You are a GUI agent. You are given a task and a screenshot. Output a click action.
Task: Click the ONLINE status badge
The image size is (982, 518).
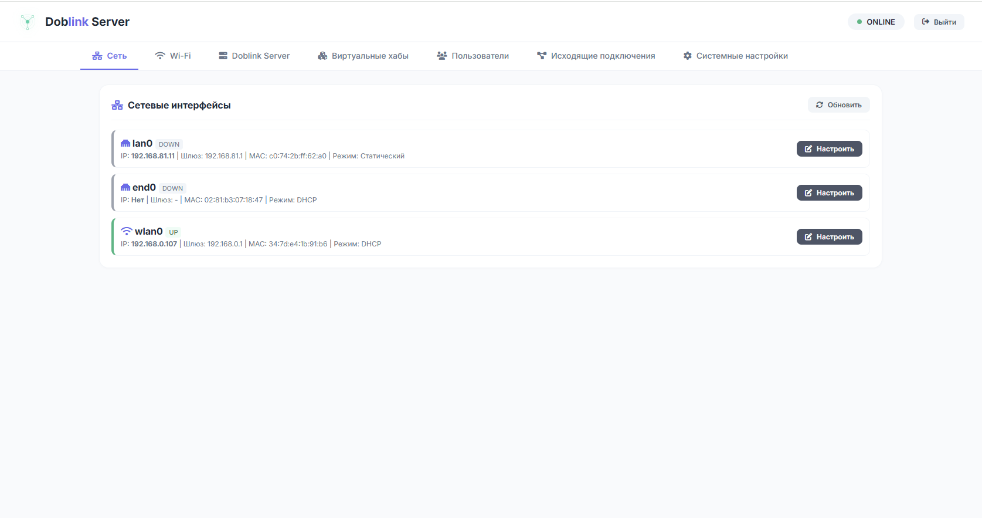click(x=876, y=22)
